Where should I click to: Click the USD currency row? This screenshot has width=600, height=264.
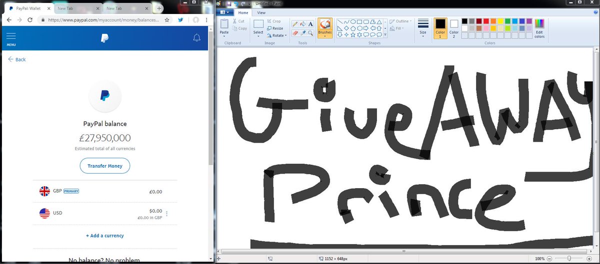point(104,214)
